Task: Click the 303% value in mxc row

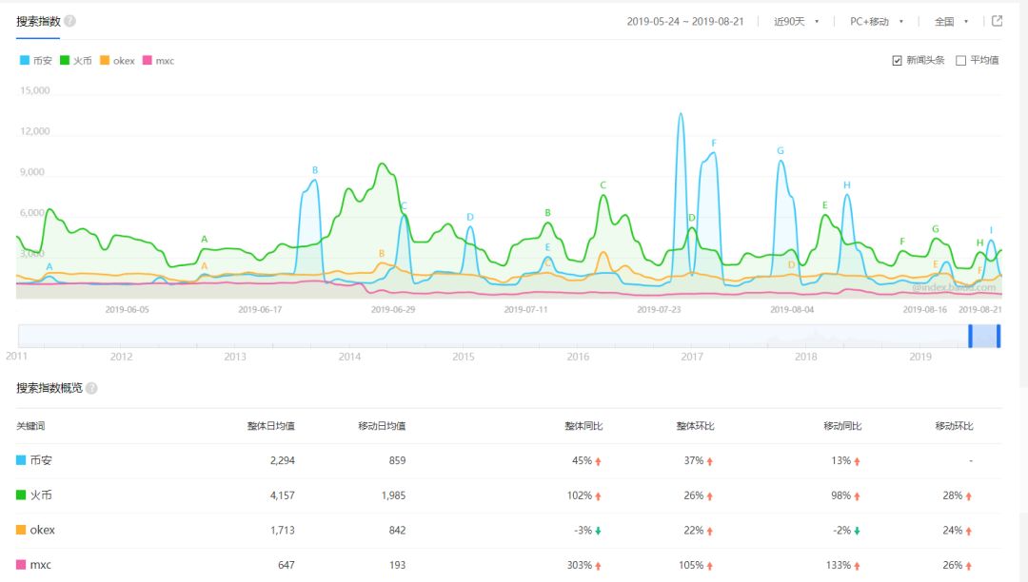Action: click(x=580, y=565)
